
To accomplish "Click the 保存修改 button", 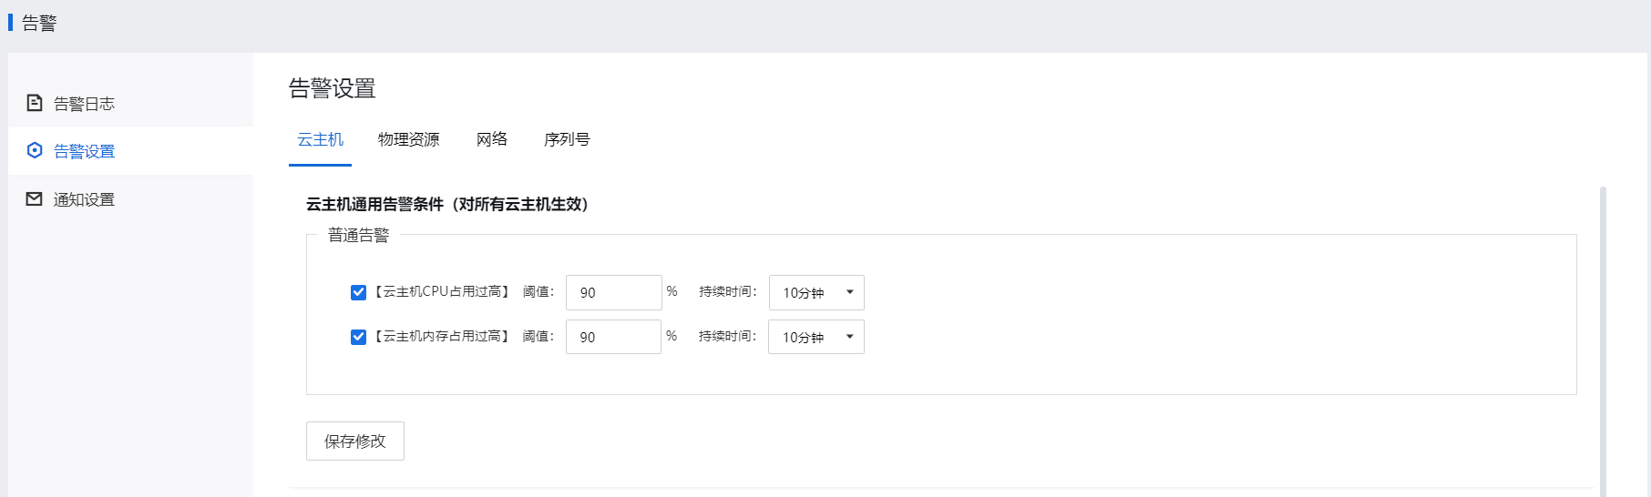I will [x=355, y=441].
